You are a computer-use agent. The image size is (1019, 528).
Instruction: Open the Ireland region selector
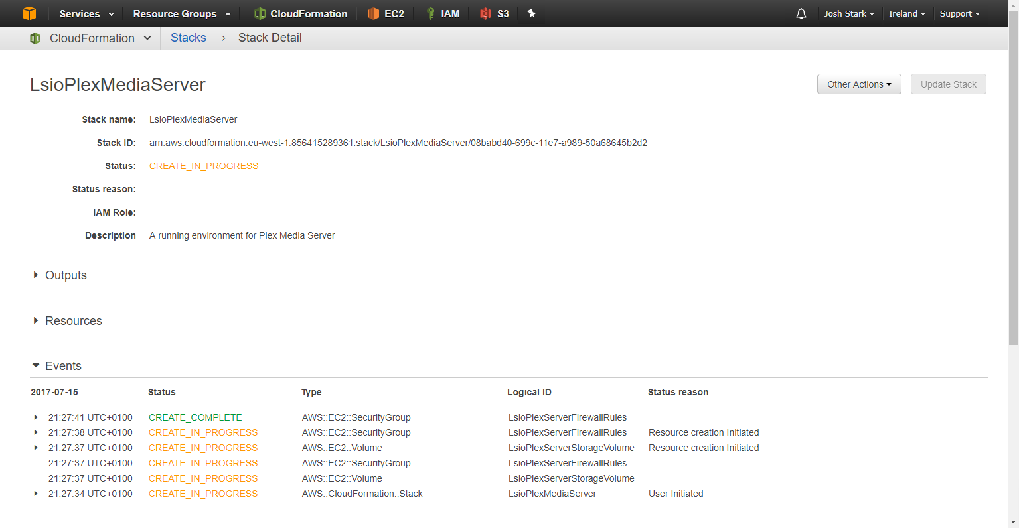(x=907, y=13)
